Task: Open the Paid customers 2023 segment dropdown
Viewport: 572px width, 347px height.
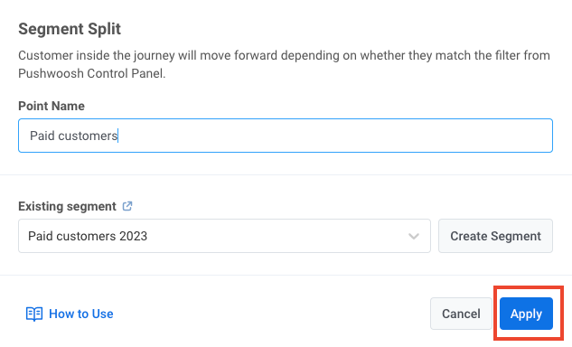Action: [x=224, y=236]
